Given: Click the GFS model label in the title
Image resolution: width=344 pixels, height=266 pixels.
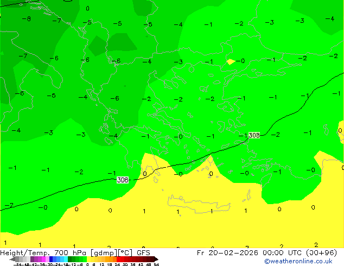Looking at the screenshot, I should [143, 253].
